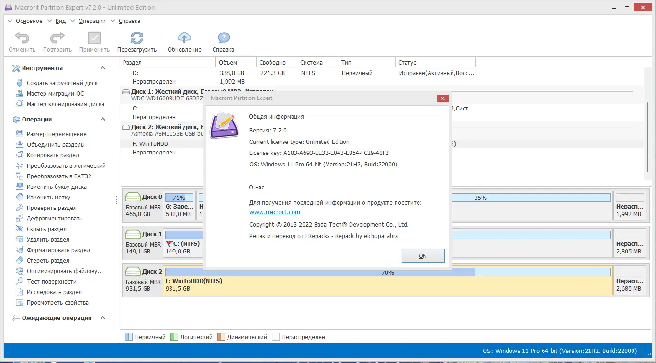Click OK in the about dialog
656x363 pixels.
click(422, 255)
